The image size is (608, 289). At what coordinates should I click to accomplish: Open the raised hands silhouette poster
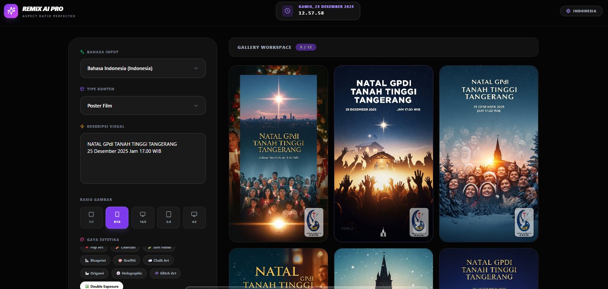384,154
